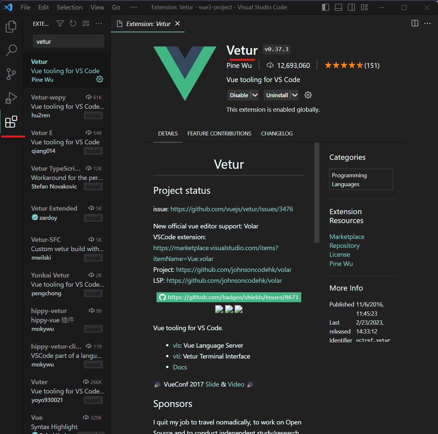Open the License resource link
Image resolution: width=438 pixels, height=434 pixels.
(340, 254)
